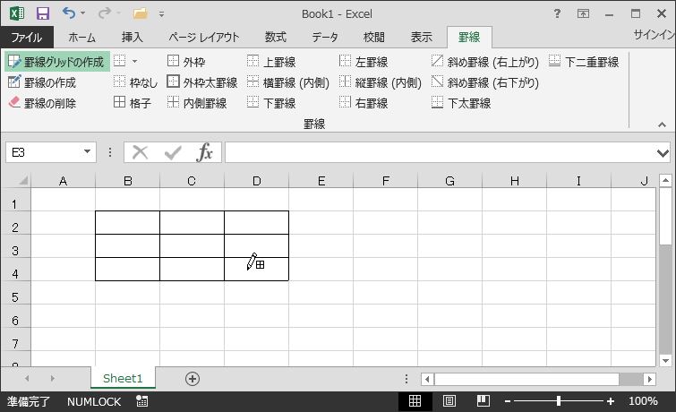
Task: Open the line style dropdown arrow
Action: (x=134, y=61)
